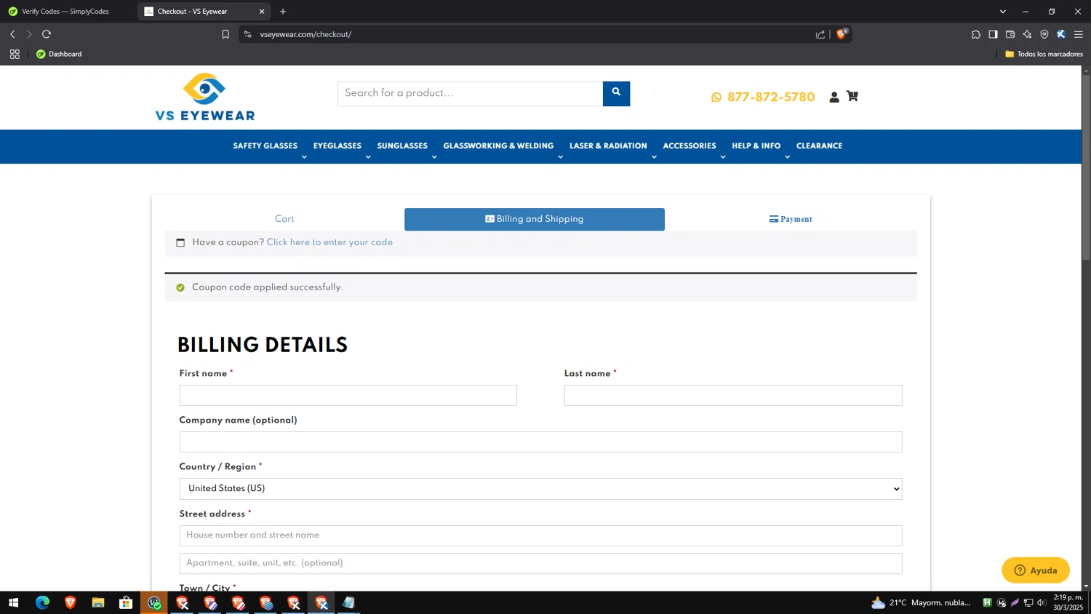Image resolution: width=1091 pixels, height=614 pixels.
Task: Open the weather widget showing 21°C
Action: coord(921,602)
